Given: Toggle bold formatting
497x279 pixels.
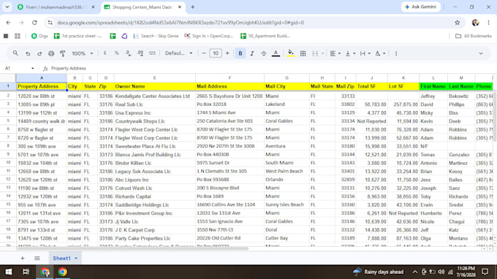Looking at the screenshot, I should click(240, 53).
